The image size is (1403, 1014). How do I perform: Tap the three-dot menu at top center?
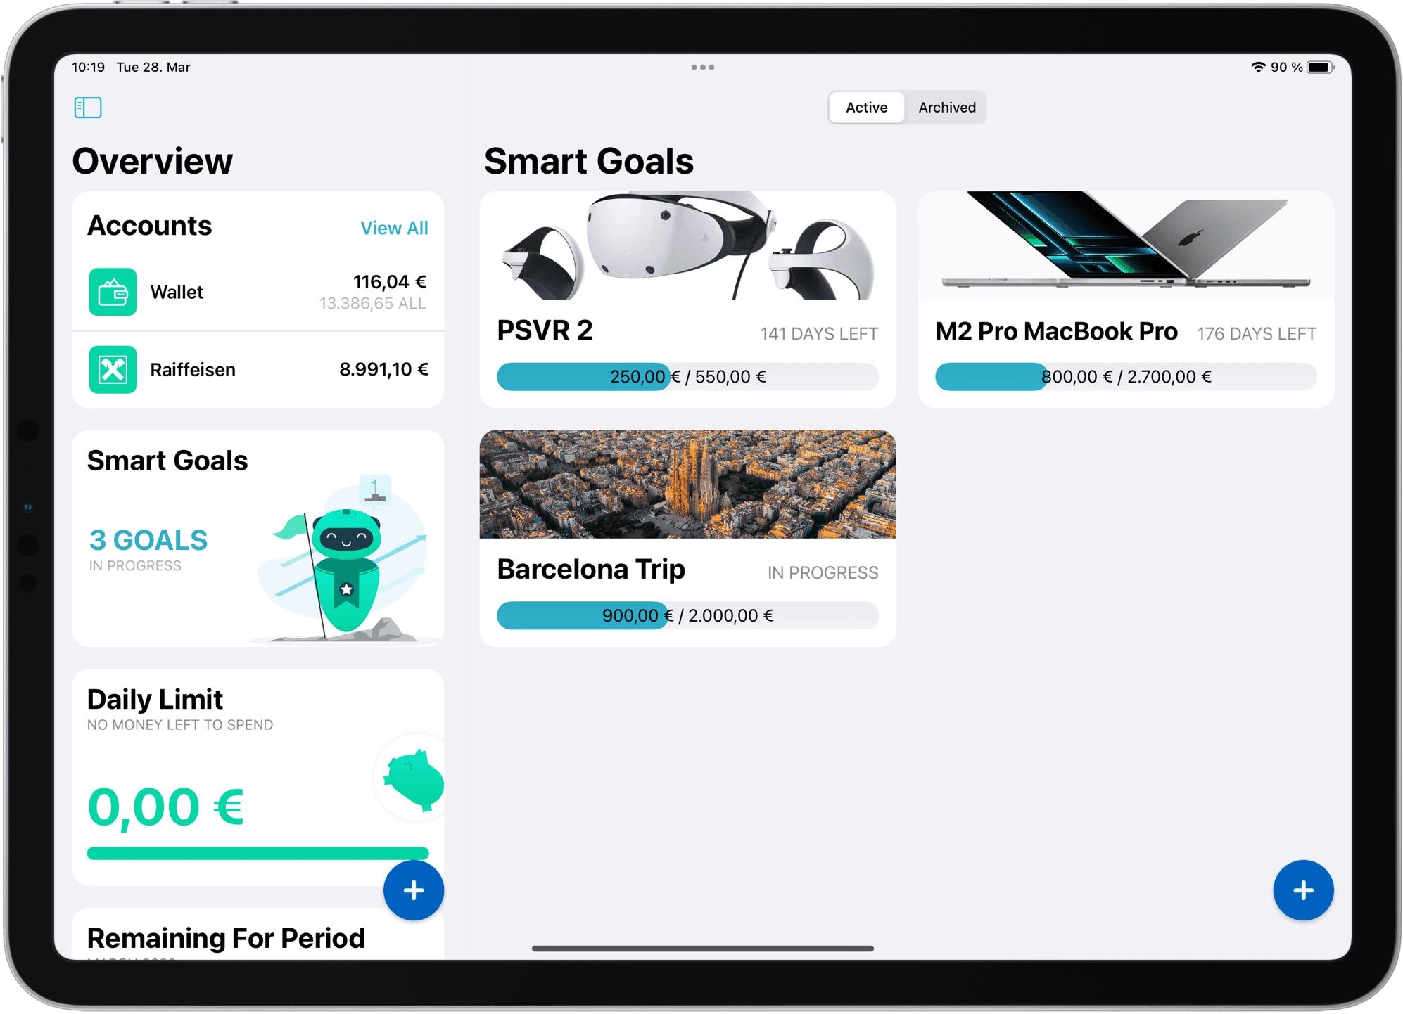click(701, 68)
